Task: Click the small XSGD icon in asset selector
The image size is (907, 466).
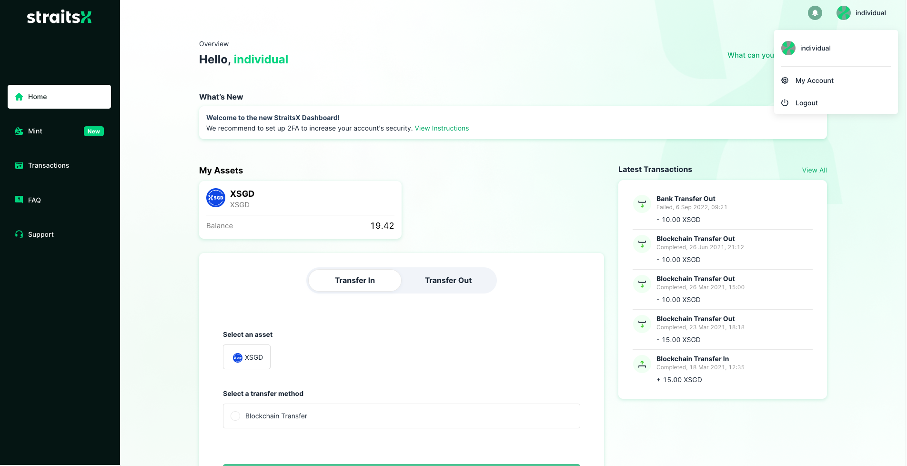Action: [x=238, y=358]
